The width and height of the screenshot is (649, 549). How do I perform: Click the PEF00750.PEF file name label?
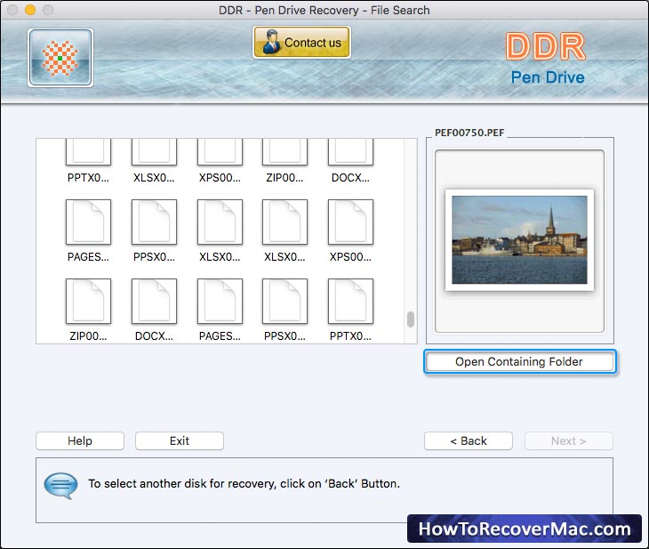tap(469, 133)
